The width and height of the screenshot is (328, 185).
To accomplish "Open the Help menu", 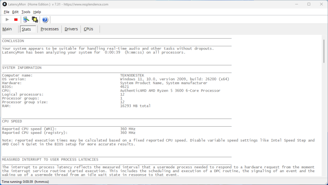I will [x=37, y=12].
